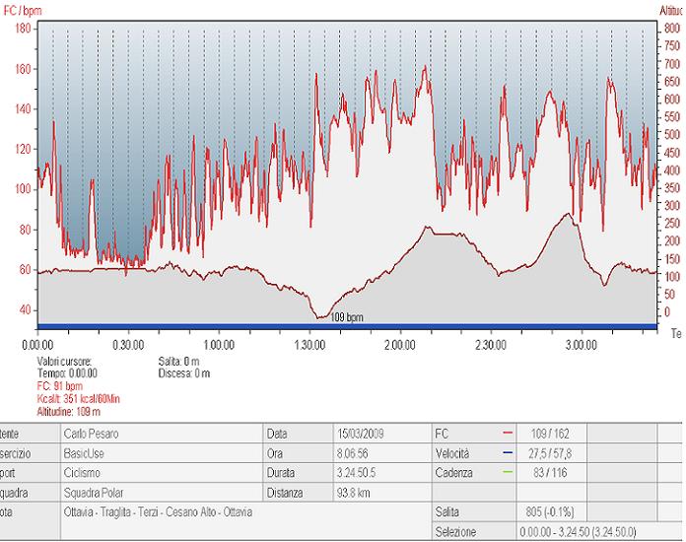
Task: Click the blue Velocità line color swatch
Action: click(x=508, y=453)
